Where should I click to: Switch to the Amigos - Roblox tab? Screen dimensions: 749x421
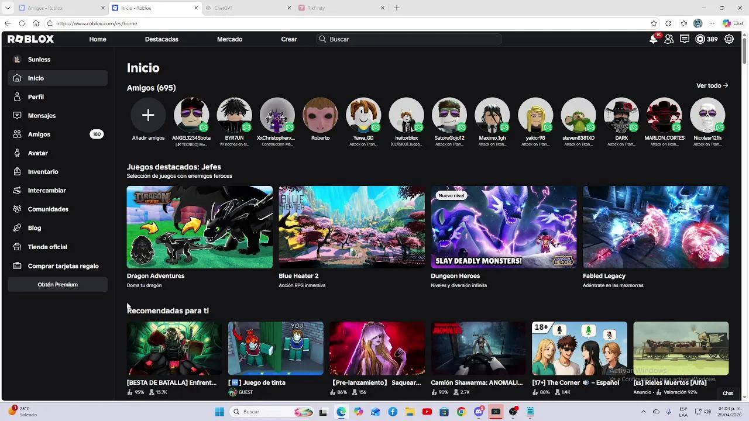61,8
